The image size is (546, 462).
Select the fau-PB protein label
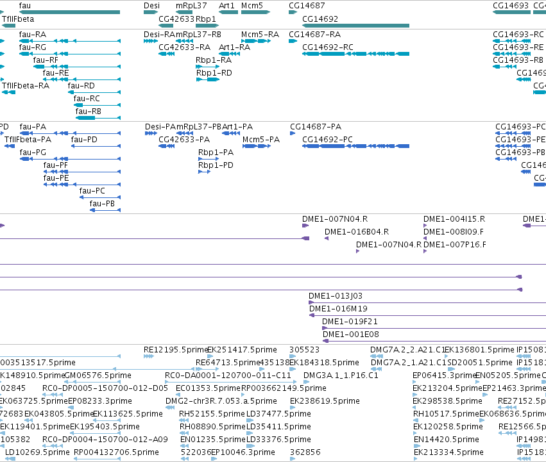[102, 204]
